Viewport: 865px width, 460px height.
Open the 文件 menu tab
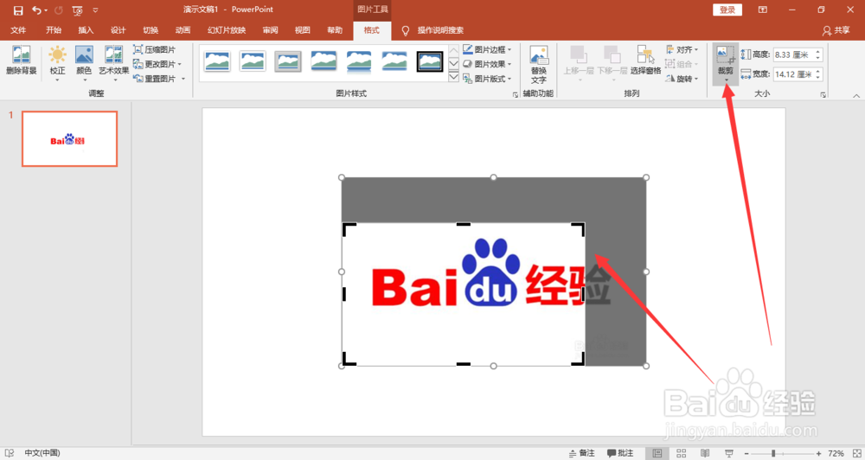[x=19, y=30]
